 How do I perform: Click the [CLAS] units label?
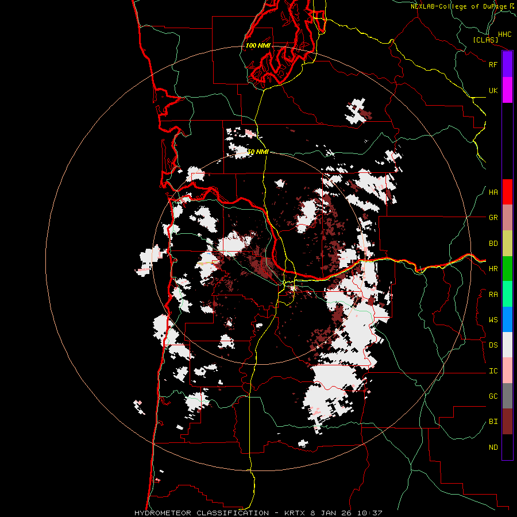(485, 40)
